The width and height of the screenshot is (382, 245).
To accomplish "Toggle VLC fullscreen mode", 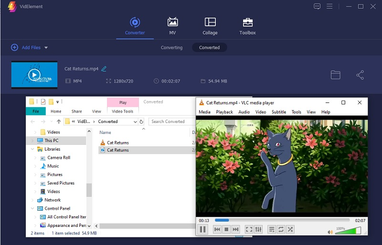I will point(249,229).
